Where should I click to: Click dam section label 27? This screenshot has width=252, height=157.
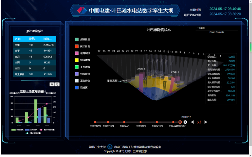[x=99, y=51]
